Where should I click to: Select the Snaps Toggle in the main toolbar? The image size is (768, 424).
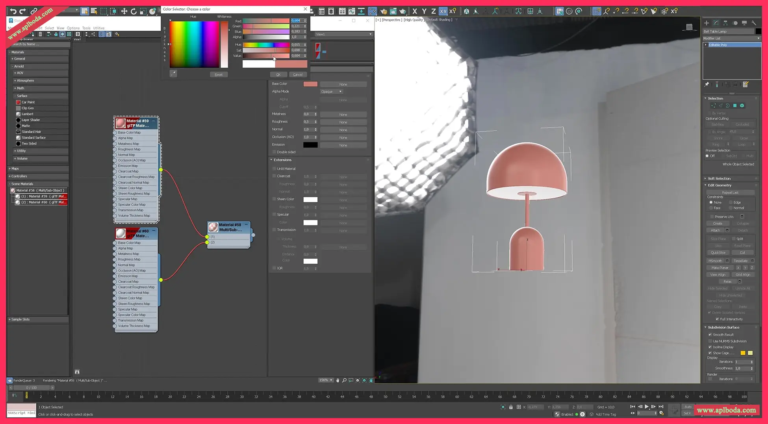tap(597, 11)
